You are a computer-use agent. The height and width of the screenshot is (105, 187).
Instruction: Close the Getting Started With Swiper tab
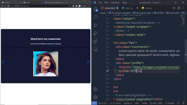point(63,3)
